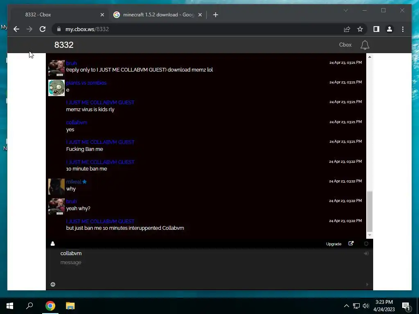Click username bruh above 'yeah why?'
Image resolution: width=419 pixels, height=314 pixels.
(x=71, y=201)
